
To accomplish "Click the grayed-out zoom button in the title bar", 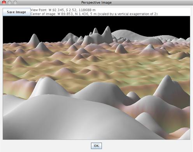I will [15, 2].
